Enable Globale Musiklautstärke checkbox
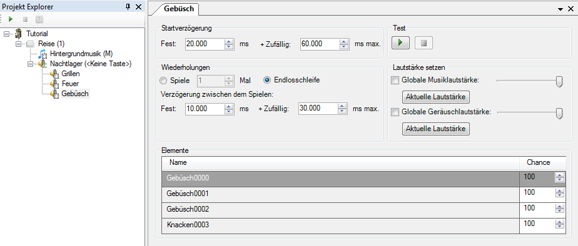Screen dimensions: 578x246 [395, 81]
